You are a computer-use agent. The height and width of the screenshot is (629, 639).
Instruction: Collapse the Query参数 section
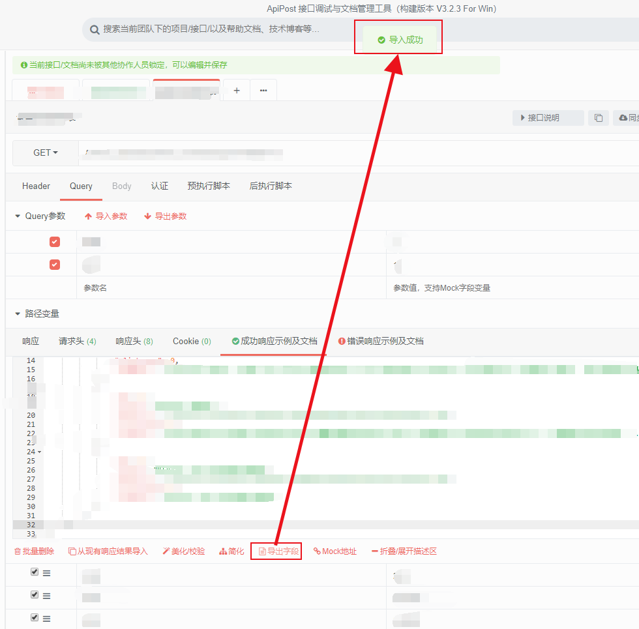18,216
